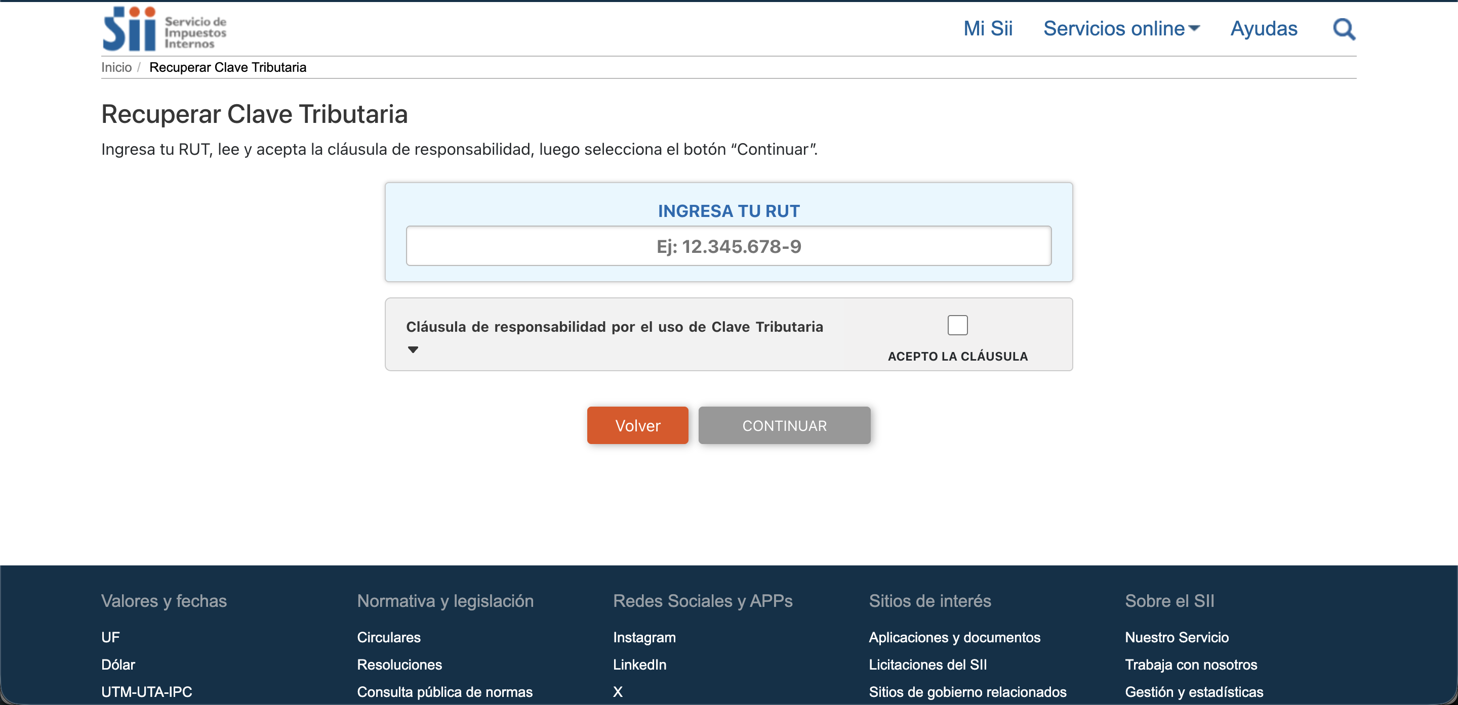Image resolution: width=1458 pixels, height=705 pixels.
Task: Check the Acepto la cláusula checkbox
Action: 958,325
